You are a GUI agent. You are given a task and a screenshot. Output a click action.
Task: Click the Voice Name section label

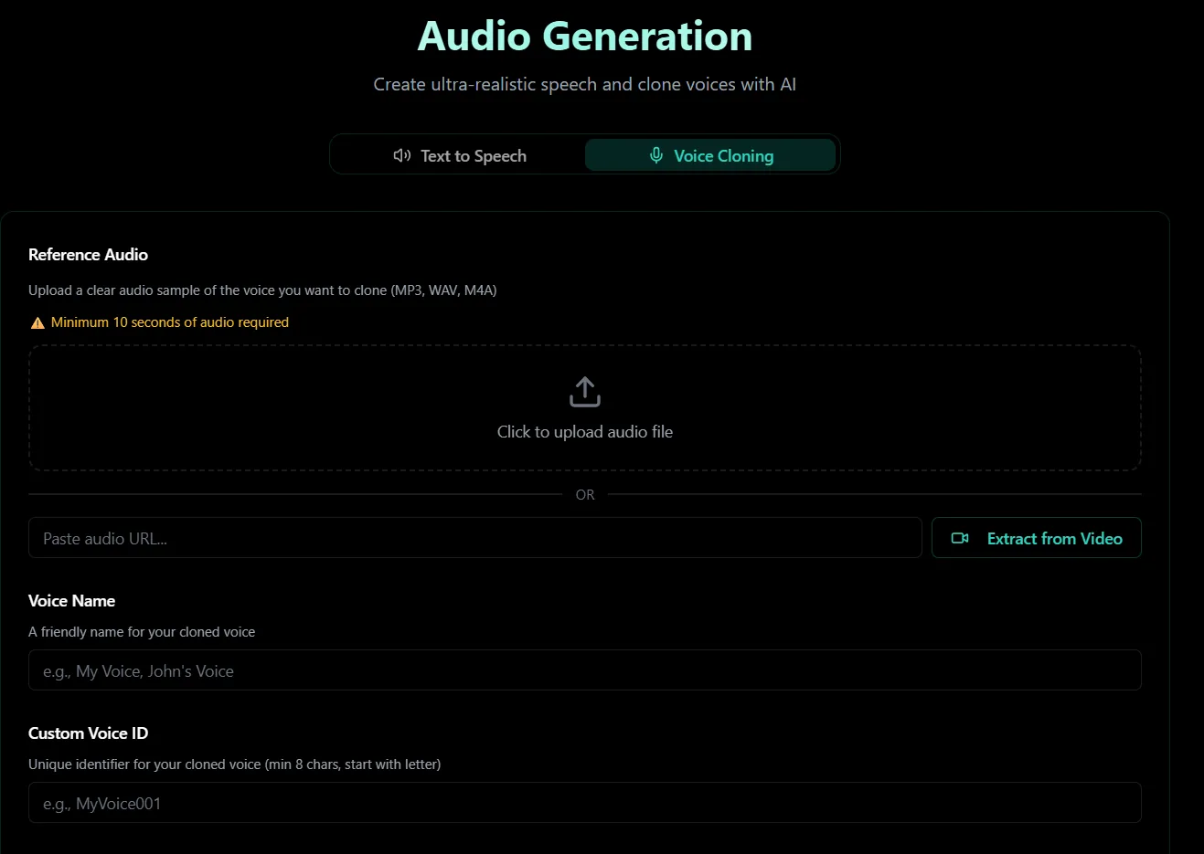(x=71, y=601)
